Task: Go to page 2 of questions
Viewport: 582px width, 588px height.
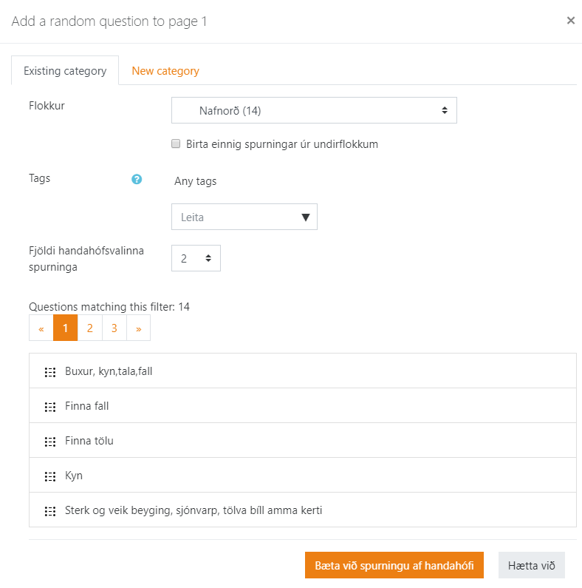Action: coord(89,328)
